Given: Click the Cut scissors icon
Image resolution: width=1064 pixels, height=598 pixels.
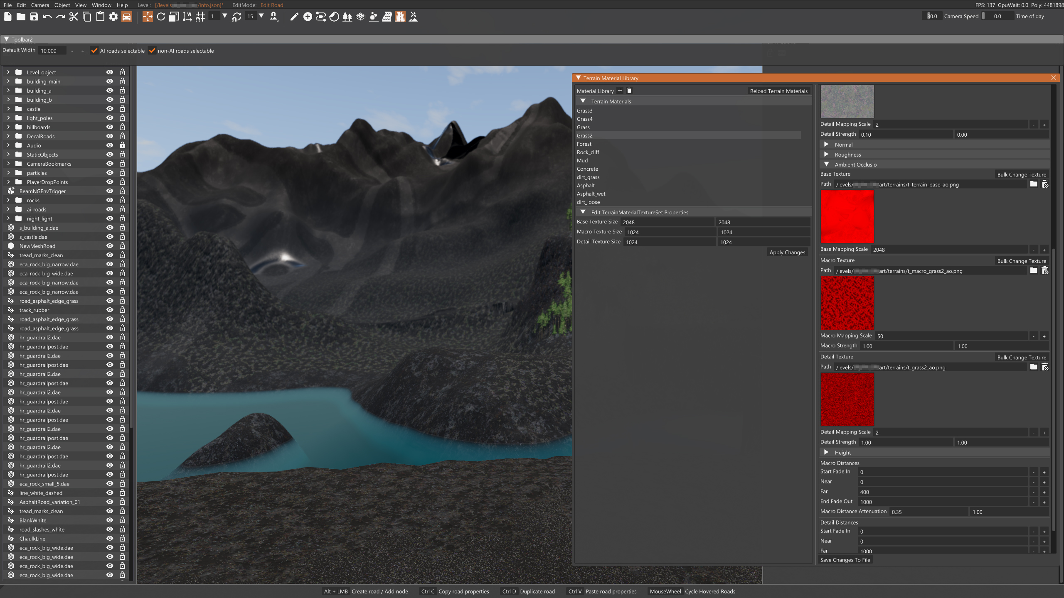Looking at the screenshot, I should pyautogui.click(x=74, y=17).
